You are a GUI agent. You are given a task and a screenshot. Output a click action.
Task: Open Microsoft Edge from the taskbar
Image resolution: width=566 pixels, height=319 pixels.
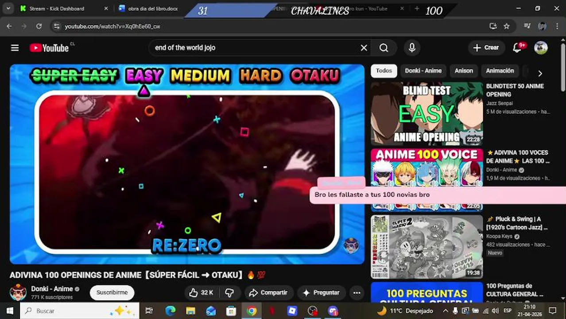click(171, 311)
